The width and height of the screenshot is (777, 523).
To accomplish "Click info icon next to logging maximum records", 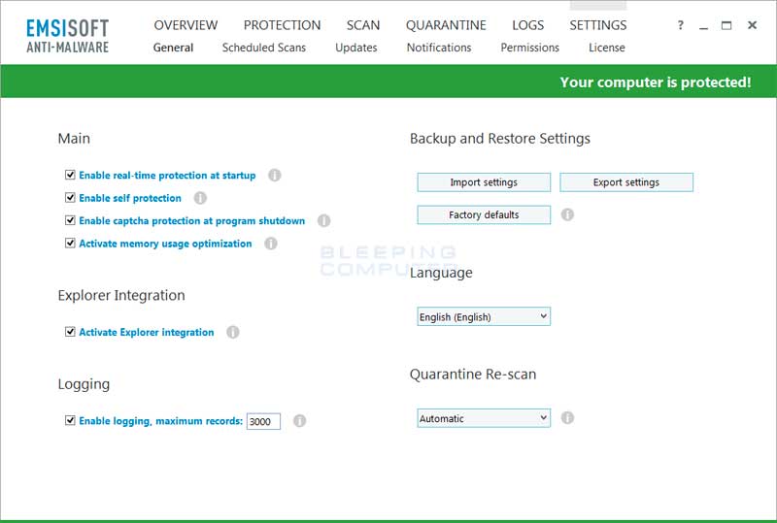I will point(299,421).
